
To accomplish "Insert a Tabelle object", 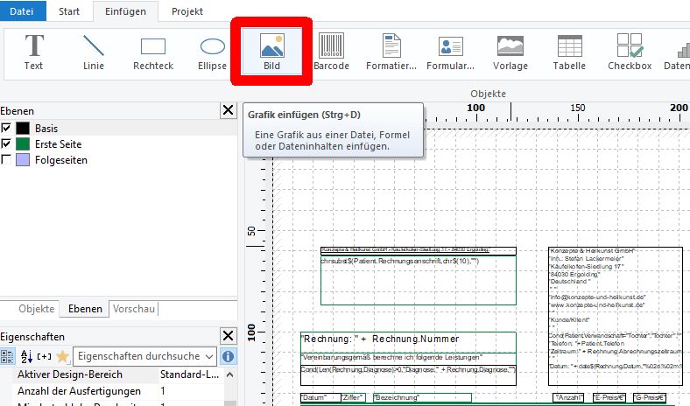I will tap(569, 51).
